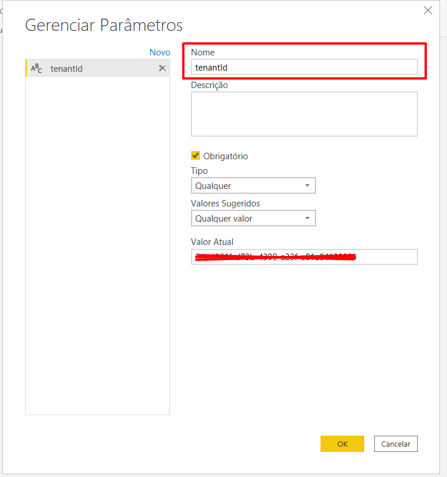447x477 pixels.
Task: Focus the Descrição text area
Action: tap(304, 114)
